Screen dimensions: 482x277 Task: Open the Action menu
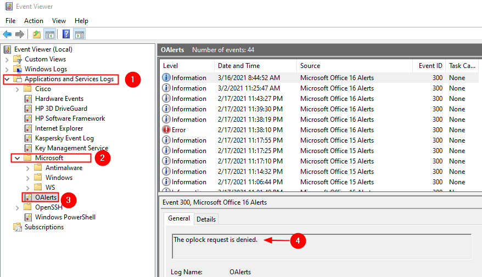pyautogui.click(x=33, y=20)
